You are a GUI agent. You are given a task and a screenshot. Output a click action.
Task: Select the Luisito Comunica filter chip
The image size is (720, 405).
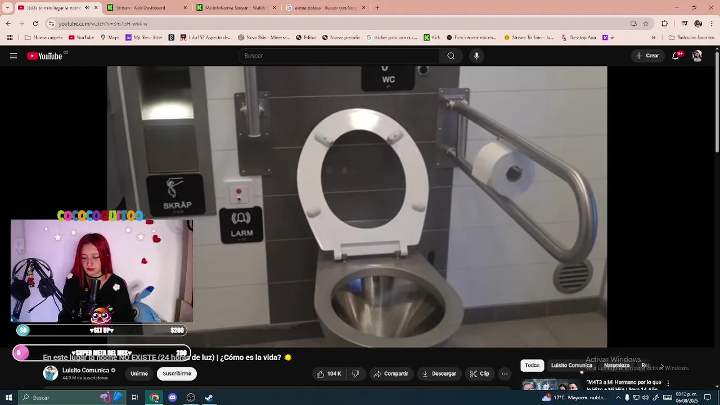[571, 366]
